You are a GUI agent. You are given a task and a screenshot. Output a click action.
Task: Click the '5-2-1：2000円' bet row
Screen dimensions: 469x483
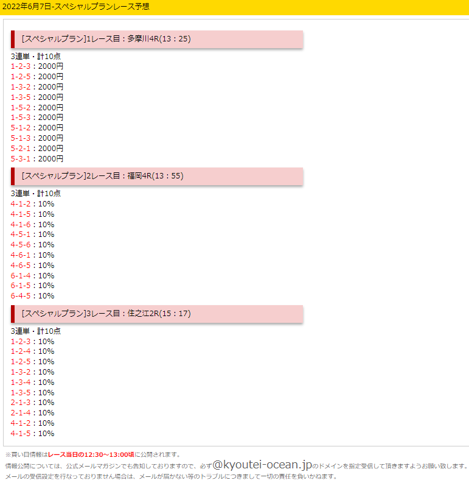click(37, 149)
